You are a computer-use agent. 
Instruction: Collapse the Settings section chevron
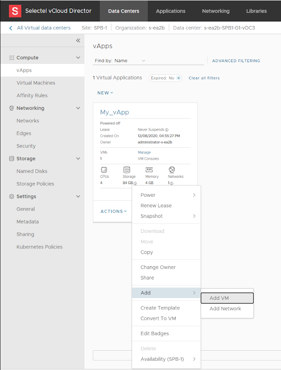(78, 196)
